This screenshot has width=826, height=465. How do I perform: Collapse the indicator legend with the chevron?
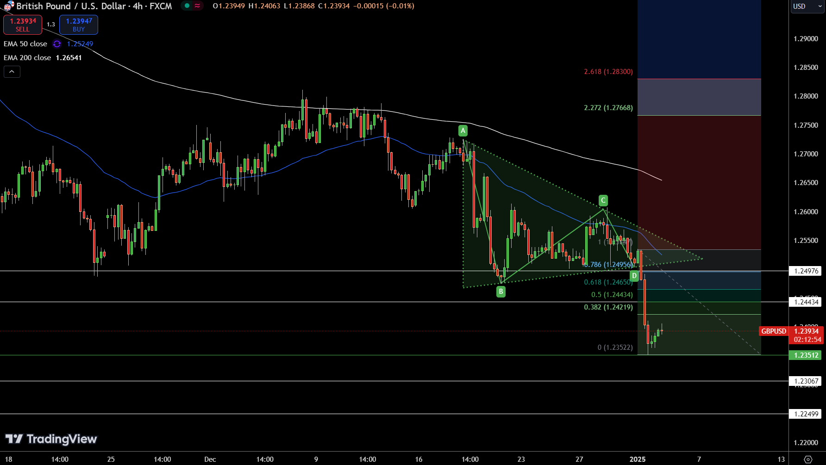[x=12, y=72]
